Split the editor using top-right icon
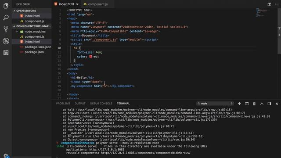 (269, 4)
